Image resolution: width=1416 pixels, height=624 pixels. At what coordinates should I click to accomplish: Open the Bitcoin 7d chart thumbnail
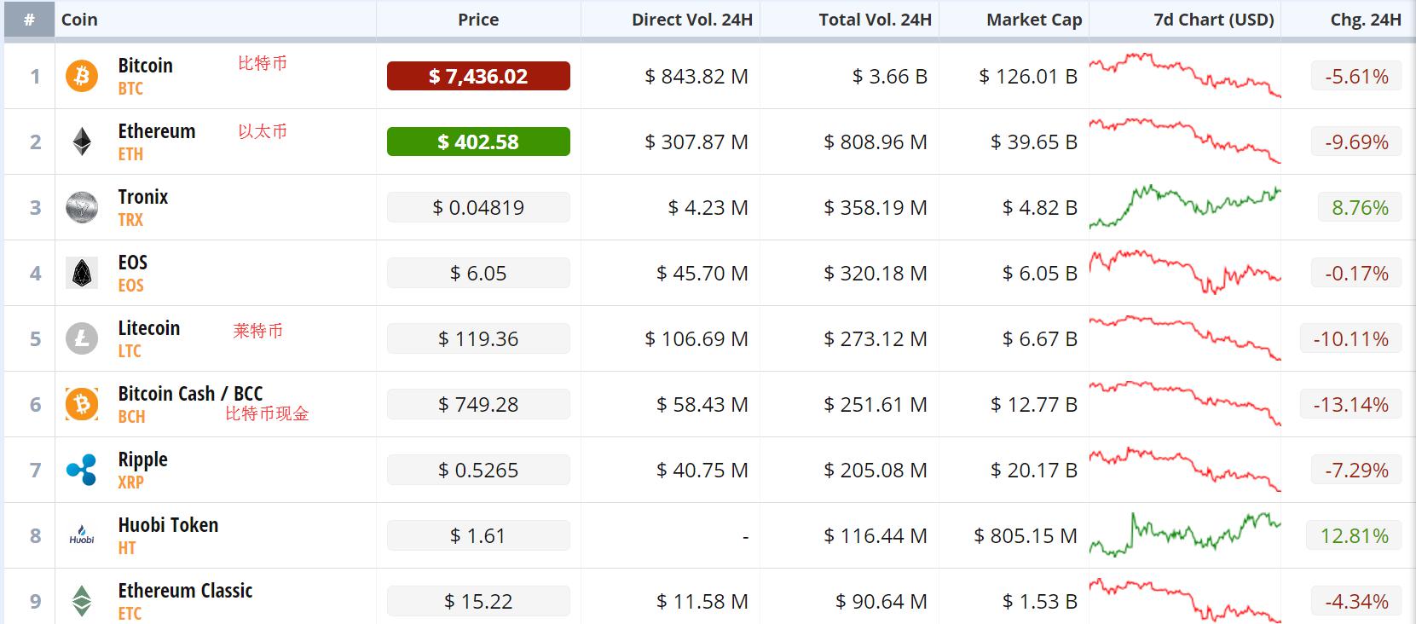pyautogui.click(x=1185, y=75)
